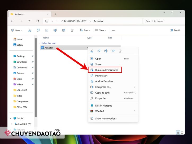Collapse the Earlier this year group

40,43
